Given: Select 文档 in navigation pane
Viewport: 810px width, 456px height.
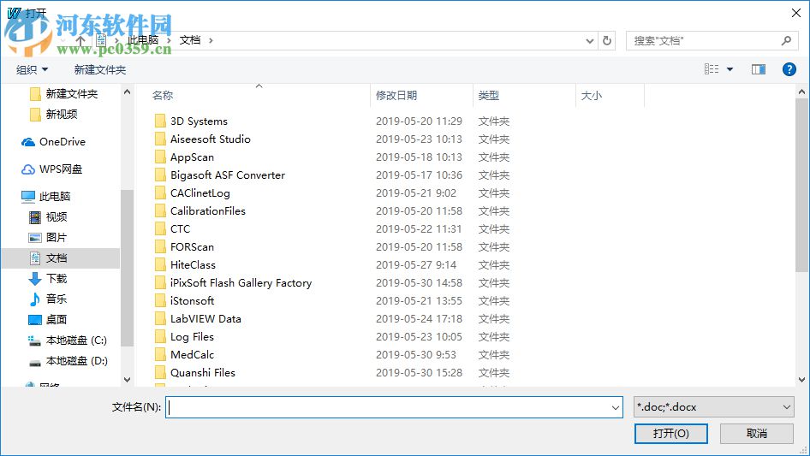Looking at the screenshot, I should pos(61,258).
